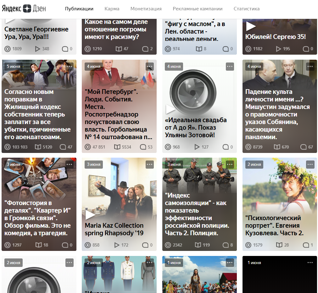
Task: Open the three-dots menu on black 1 июня card
Action: 310,263
